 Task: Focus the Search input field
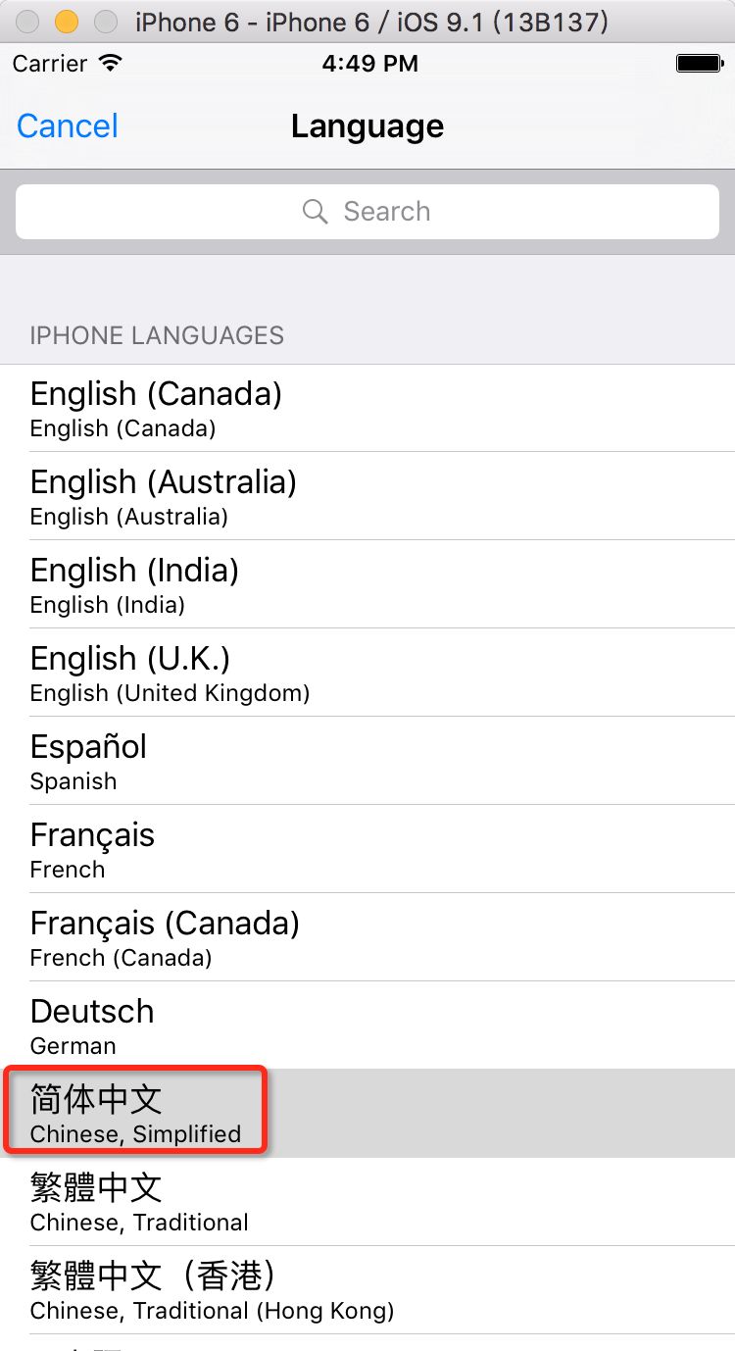coord(367,212)
